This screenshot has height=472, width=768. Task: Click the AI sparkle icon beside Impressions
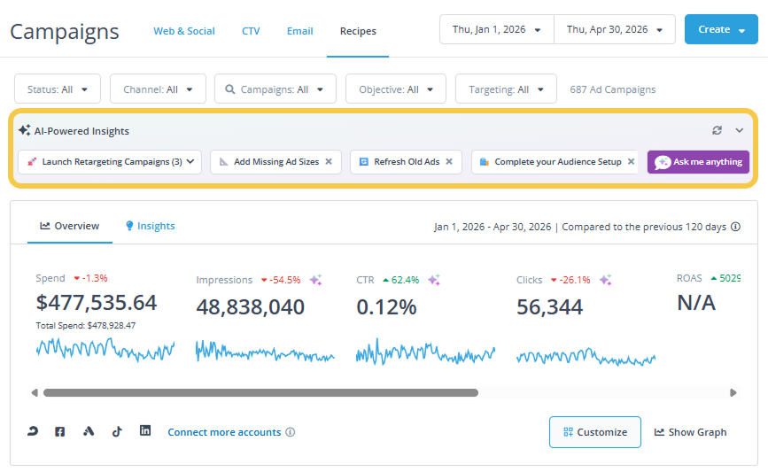pyautogui.click(x=316, y=280)
